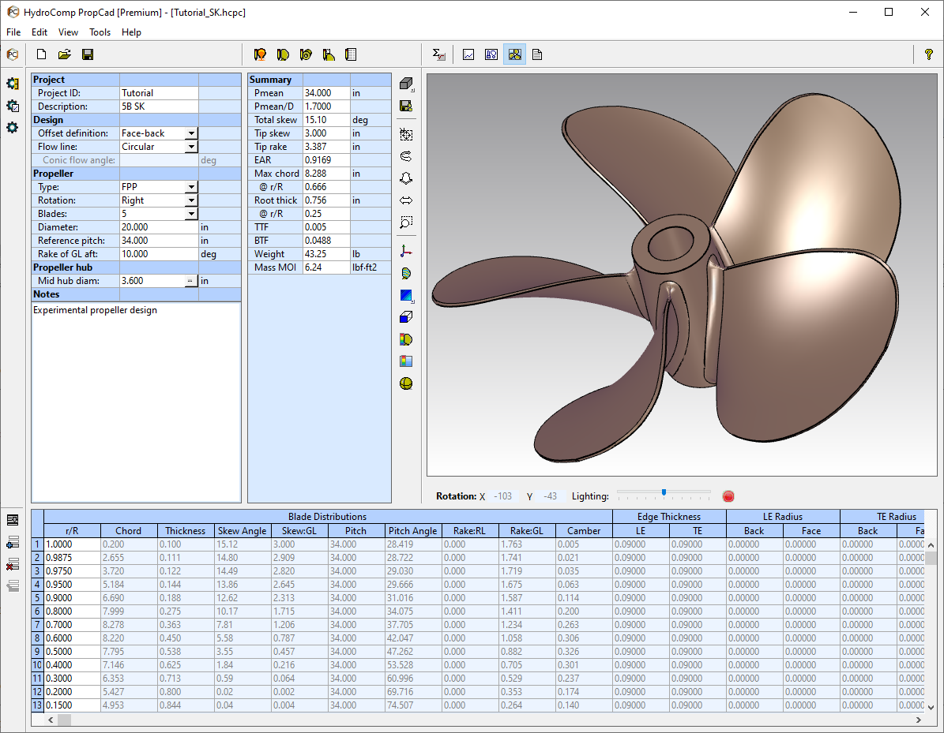Select the 3D propeller view icon
944x733 pixels.
514,54
